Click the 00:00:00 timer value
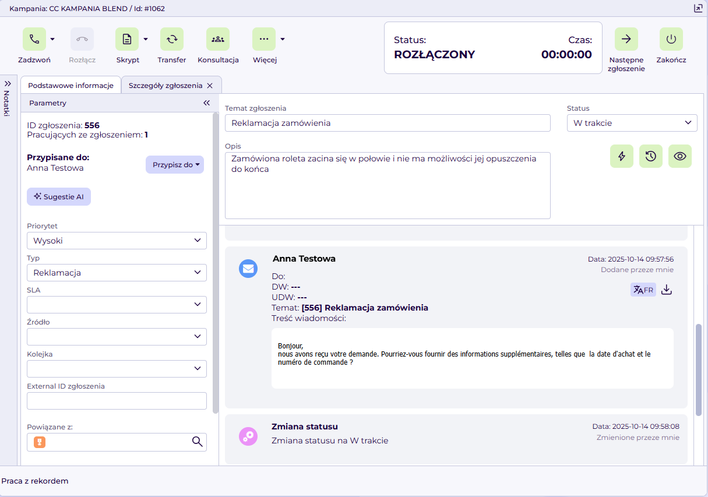 566,55
